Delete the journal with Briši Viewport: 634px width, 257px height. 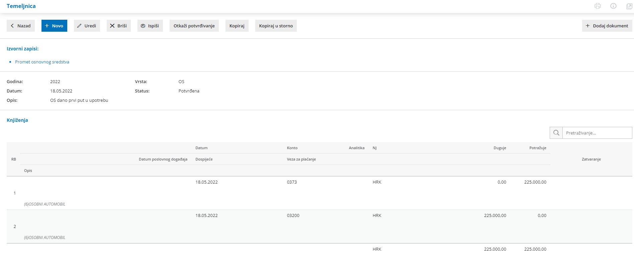click(x=119, y=26)
